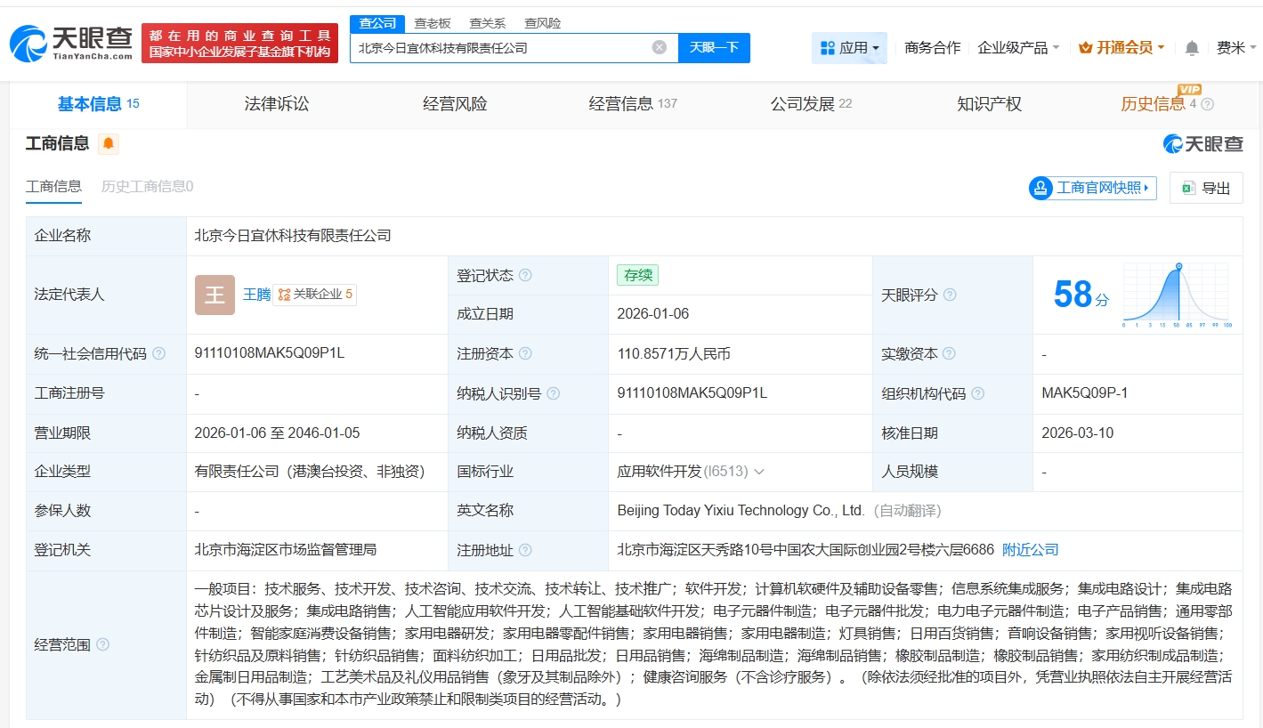Click help icon beside 经营范围
This screenshot has width=1263, height=728.
[x=102, y=644]
